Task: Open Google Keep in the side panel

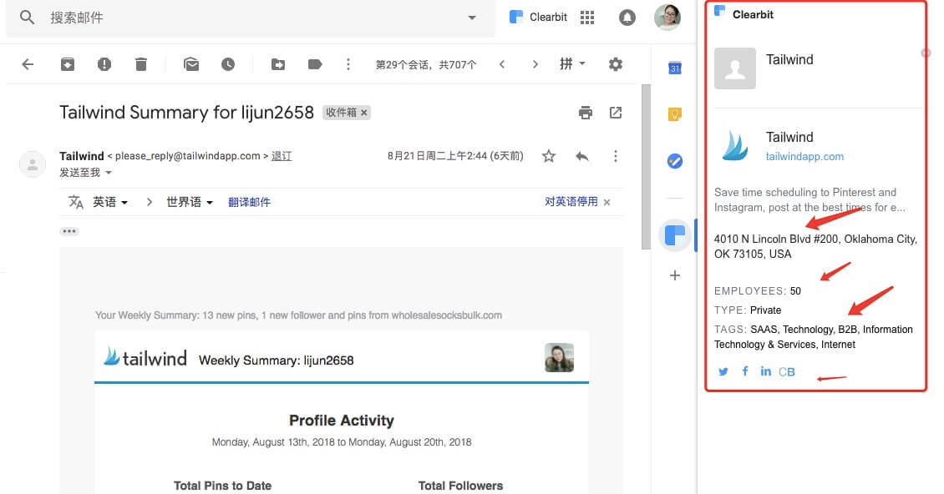Action: [675, 114]
